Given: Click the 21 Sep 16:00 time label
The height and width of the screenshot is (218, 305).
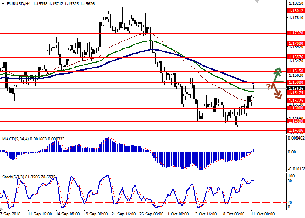Looking at the screenshot, I should point(124,214).
